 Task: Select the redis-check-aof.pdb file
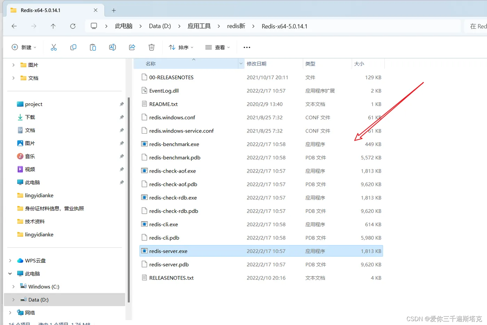click(261, 184)
